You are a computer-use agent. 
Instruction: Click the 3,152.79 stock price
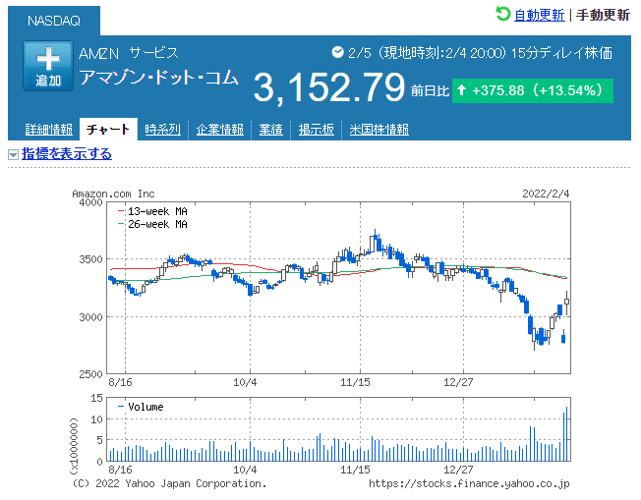pyautogui.click(x=329, y=87)
